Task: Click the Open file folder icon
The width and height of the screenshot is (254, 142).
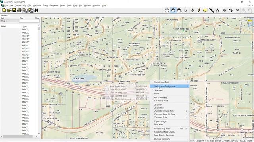Action: click(9, 10)
